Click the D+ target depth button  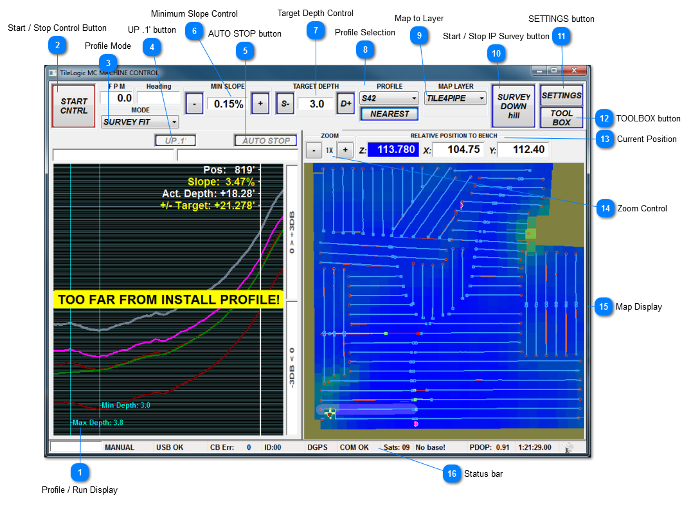(345, 103)
